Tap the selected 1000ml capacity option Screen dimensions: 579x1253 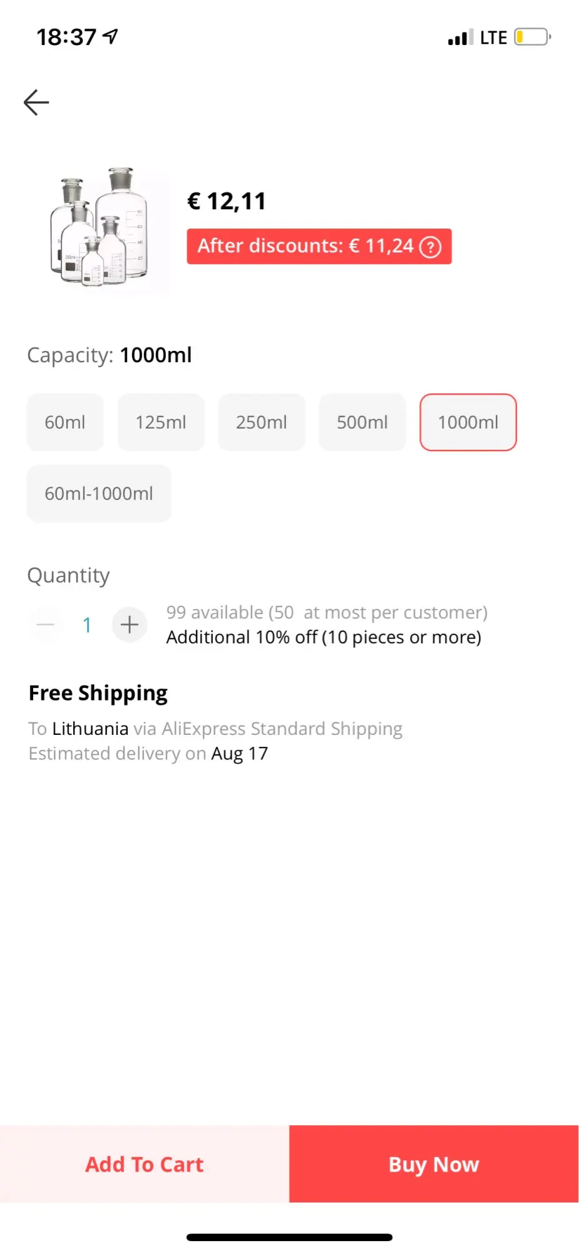coord(468,422)
